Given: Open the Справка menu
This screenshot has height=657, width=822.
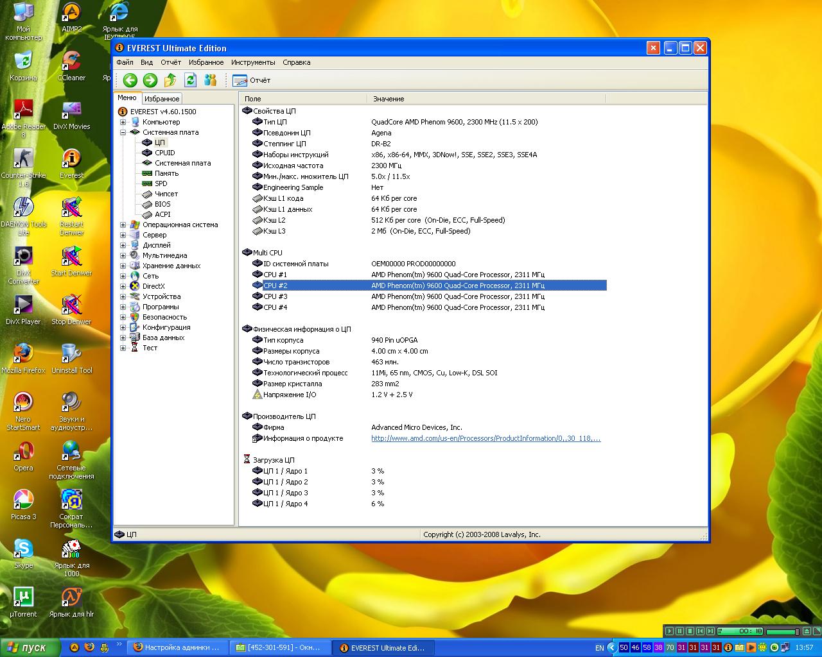Looking at the screenshot, I should tap(296, 62).
